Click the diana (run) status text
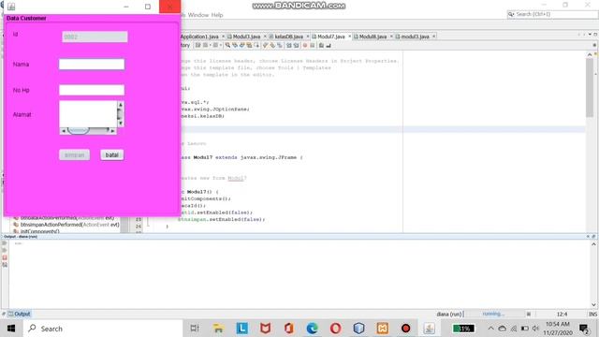Viewport: 599px width, 337px height. click(449, 315)
